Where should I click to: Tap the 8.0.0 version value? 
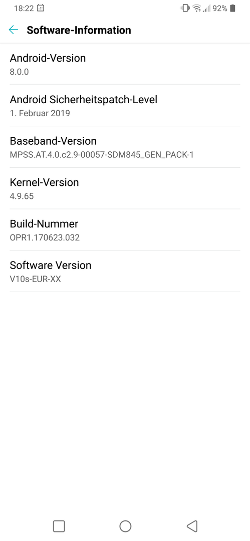20,72
